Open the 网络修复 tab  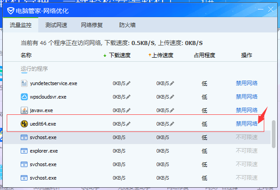[x=92, y=25]
